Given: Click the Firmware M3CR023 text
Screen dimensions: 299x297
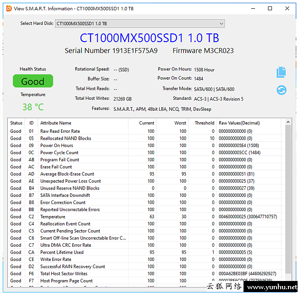Looking at the screenshot, I should point(203,51).
